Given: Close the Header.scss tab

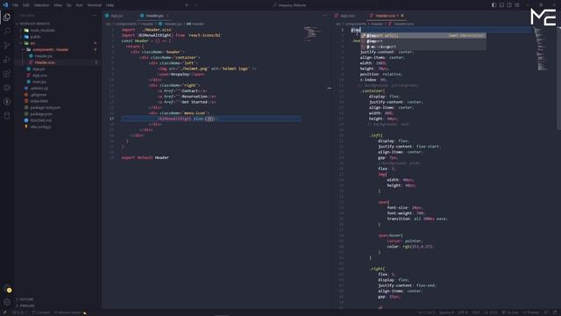Looking at the screenshot, I should tap(402, 16).
